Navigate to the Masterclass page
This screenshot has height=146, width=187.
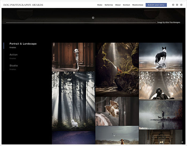point(138,5)
